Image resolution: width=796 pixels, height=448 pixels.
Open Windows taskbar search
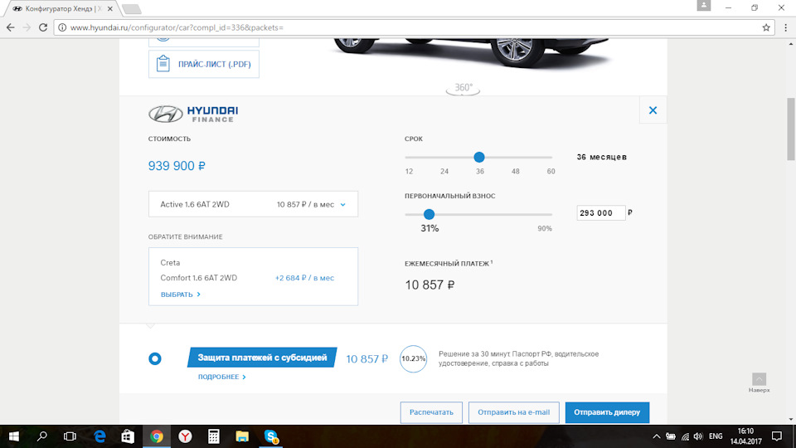tap(42, 436)
